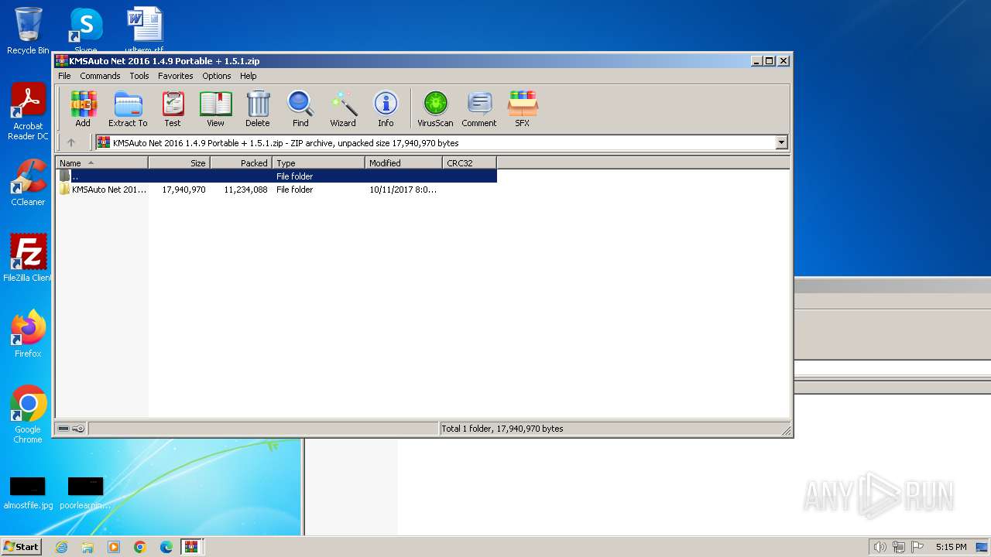This screenshot has height=557, width=991.
Task: Open Google Chrome desktop shortcut
Action: coord(28,414)
